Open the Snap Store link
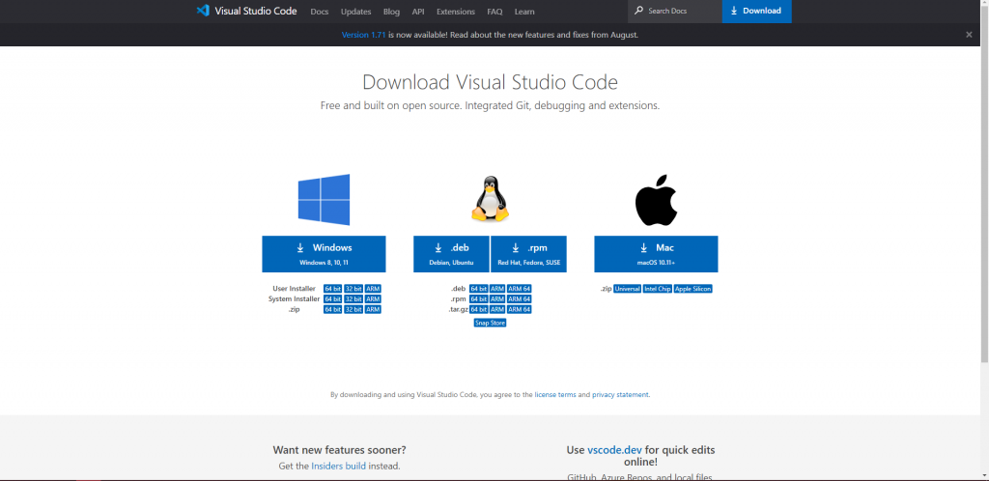This screenshot has width=989, height=481. (x=490, y=323)
